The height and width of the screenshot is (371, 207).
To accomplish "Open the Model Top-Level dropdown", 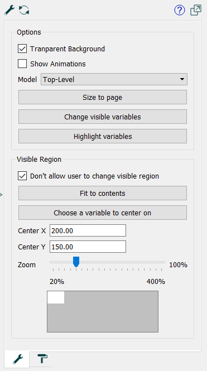I will pos(114,79).
